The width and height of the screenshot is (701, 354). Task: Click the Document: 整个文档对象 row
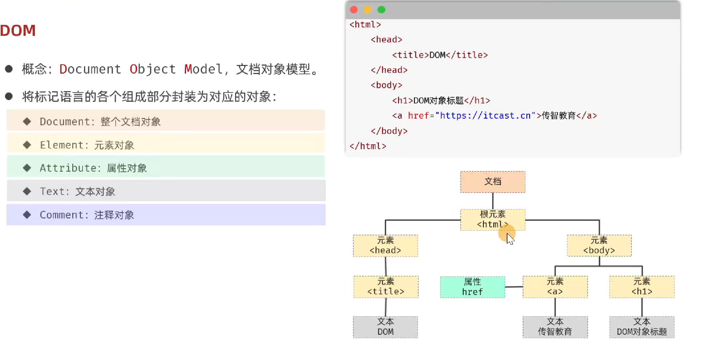click(x=166, y=121)
